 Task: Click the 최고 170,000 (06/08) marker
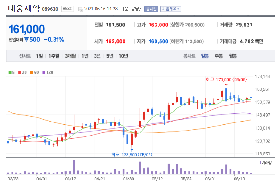point(226,79)
